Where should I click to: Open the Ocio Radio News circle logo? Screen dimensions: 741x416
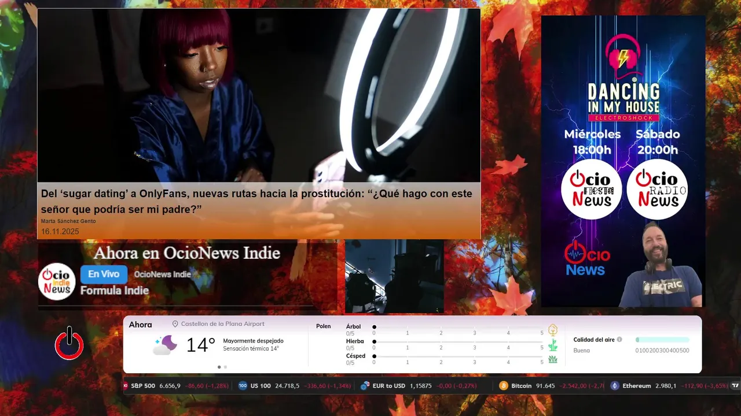(x=657, y=190)
